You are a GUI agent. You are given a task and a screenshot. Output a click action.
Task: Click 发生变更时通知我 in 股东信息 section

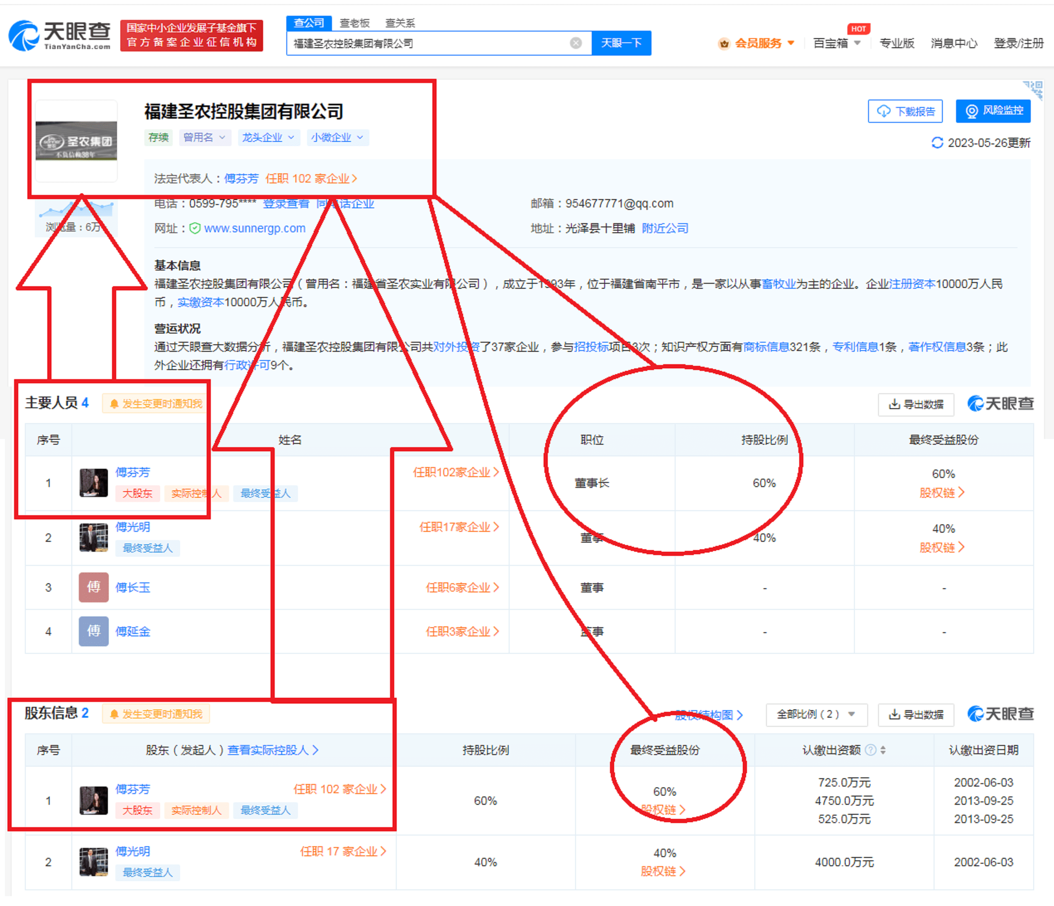[155, 714]
